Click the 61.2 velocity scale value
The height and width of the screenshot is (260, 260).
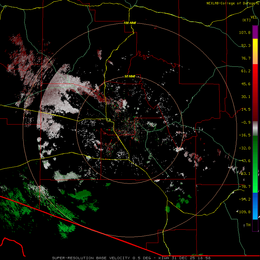(246, 71)
